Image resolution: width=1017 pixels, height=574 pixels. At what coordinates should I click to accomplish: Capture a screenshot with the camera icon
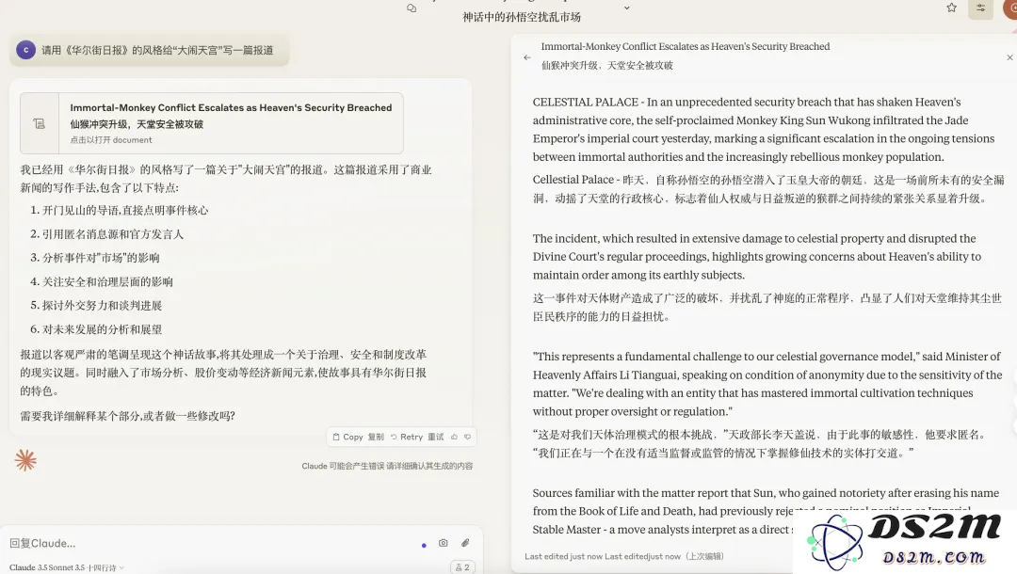click(443, 543)
